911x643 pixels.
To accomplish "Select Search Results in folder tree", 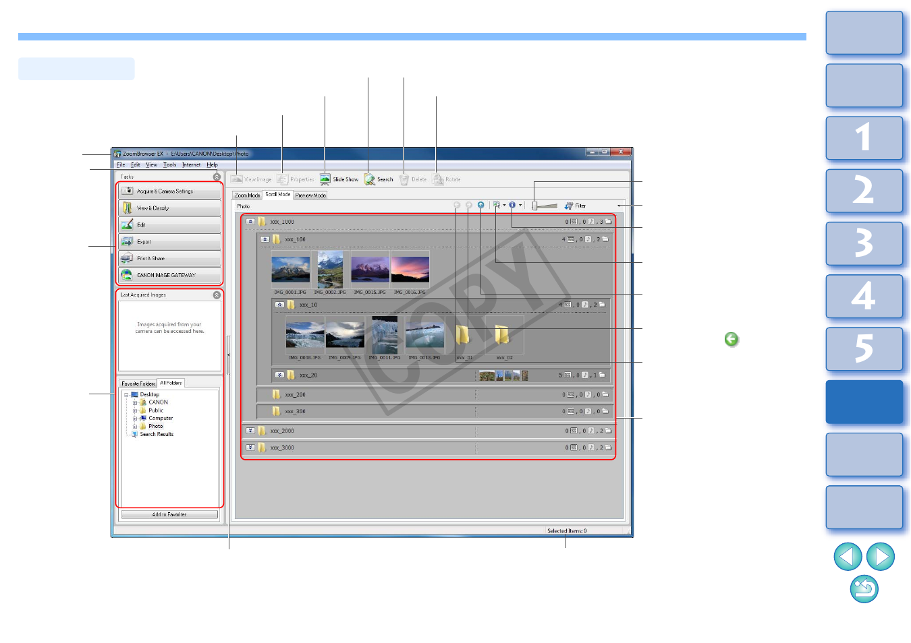I will [x=157, y=435].
